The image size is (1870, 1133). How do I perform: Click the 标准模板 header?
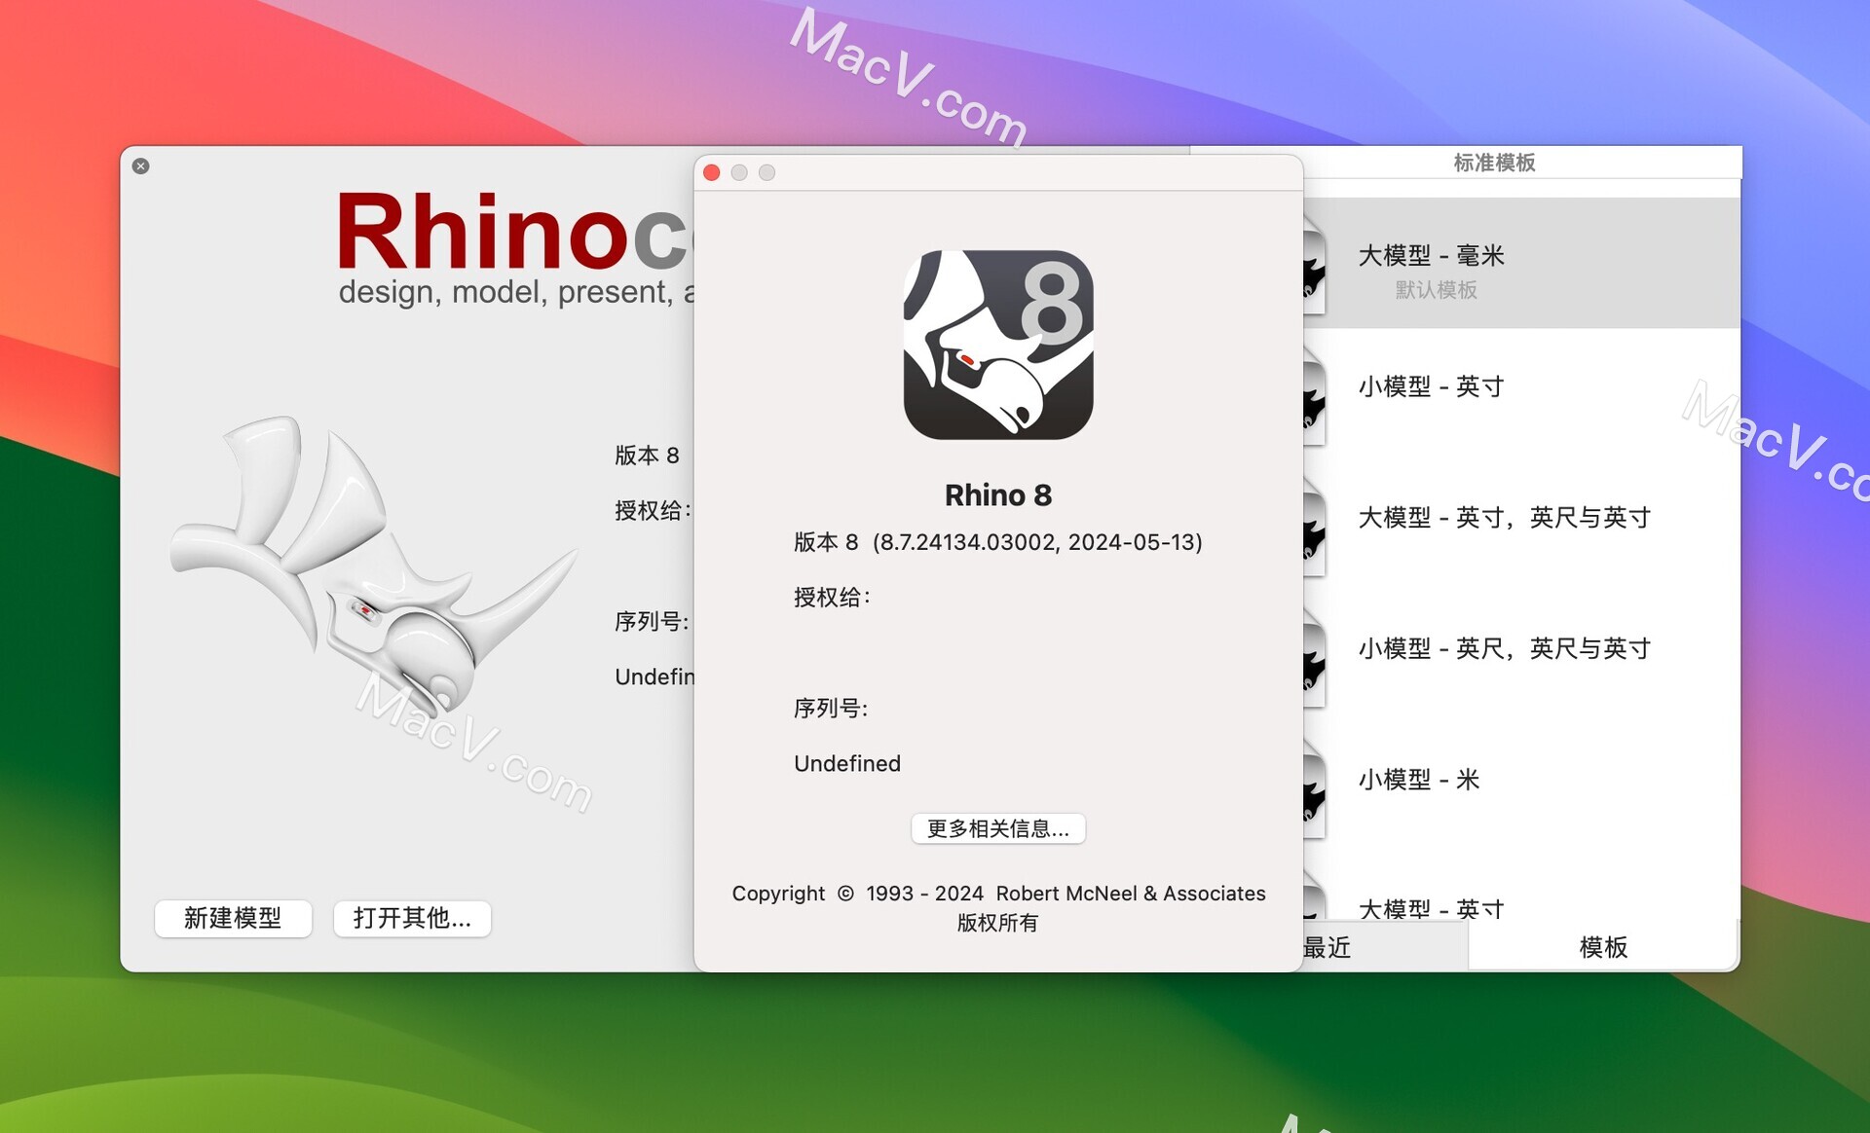pyautogui.click(x=1494, y=163)
